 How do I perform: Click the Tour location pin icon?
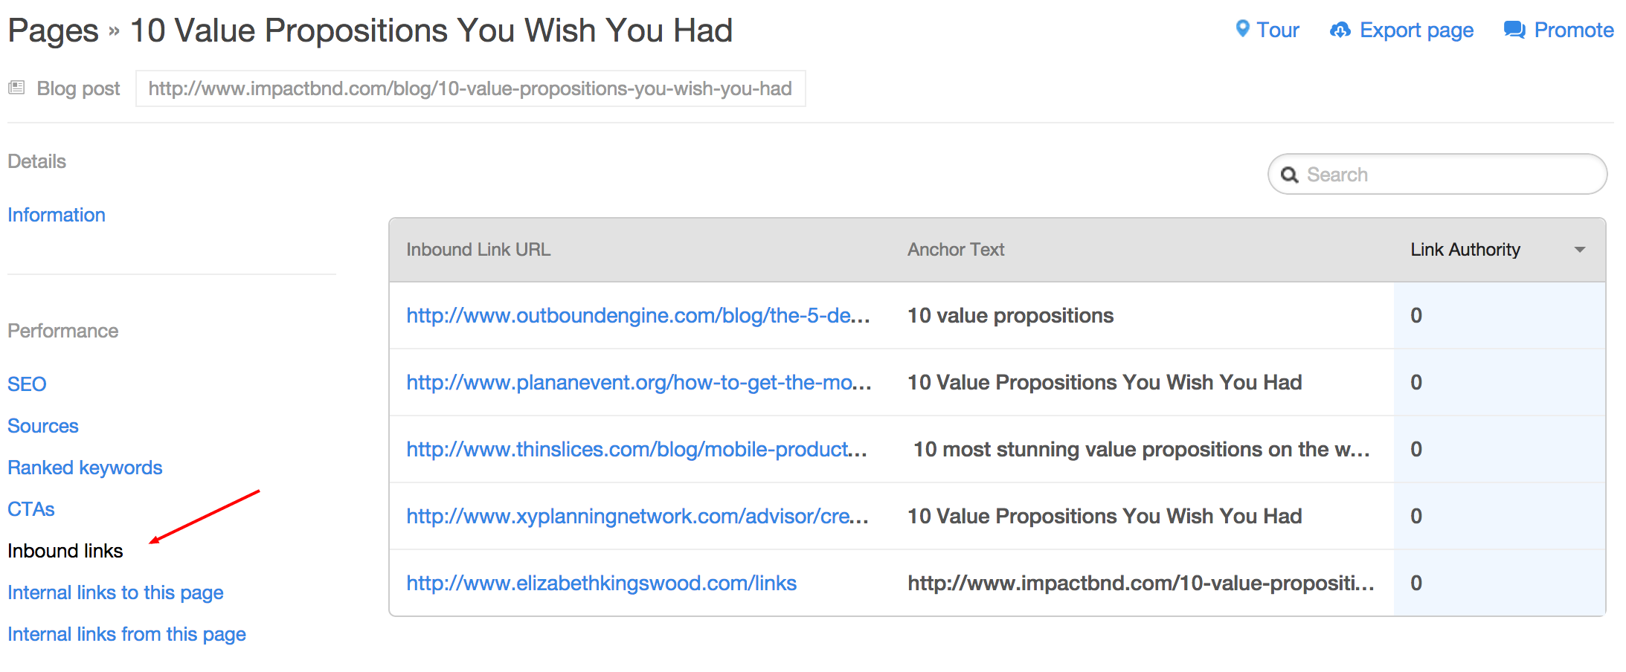click(x=1242, y=29)
